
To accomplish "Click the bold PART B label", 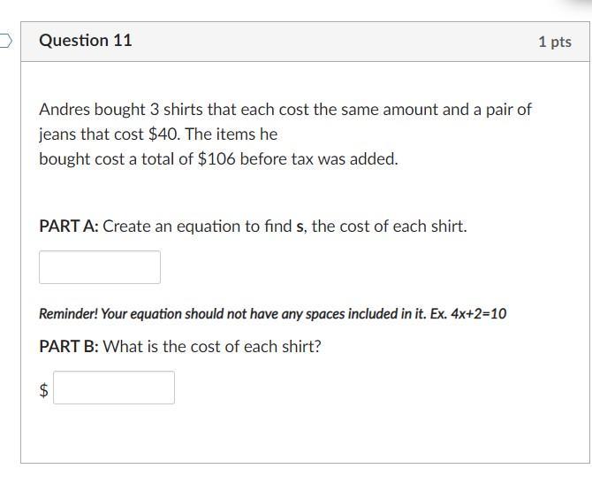I will (x=69, y=347).
